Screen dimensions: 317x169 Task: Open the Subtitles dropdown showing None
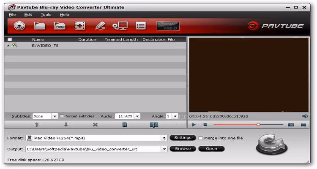click(x=45, y=116)
